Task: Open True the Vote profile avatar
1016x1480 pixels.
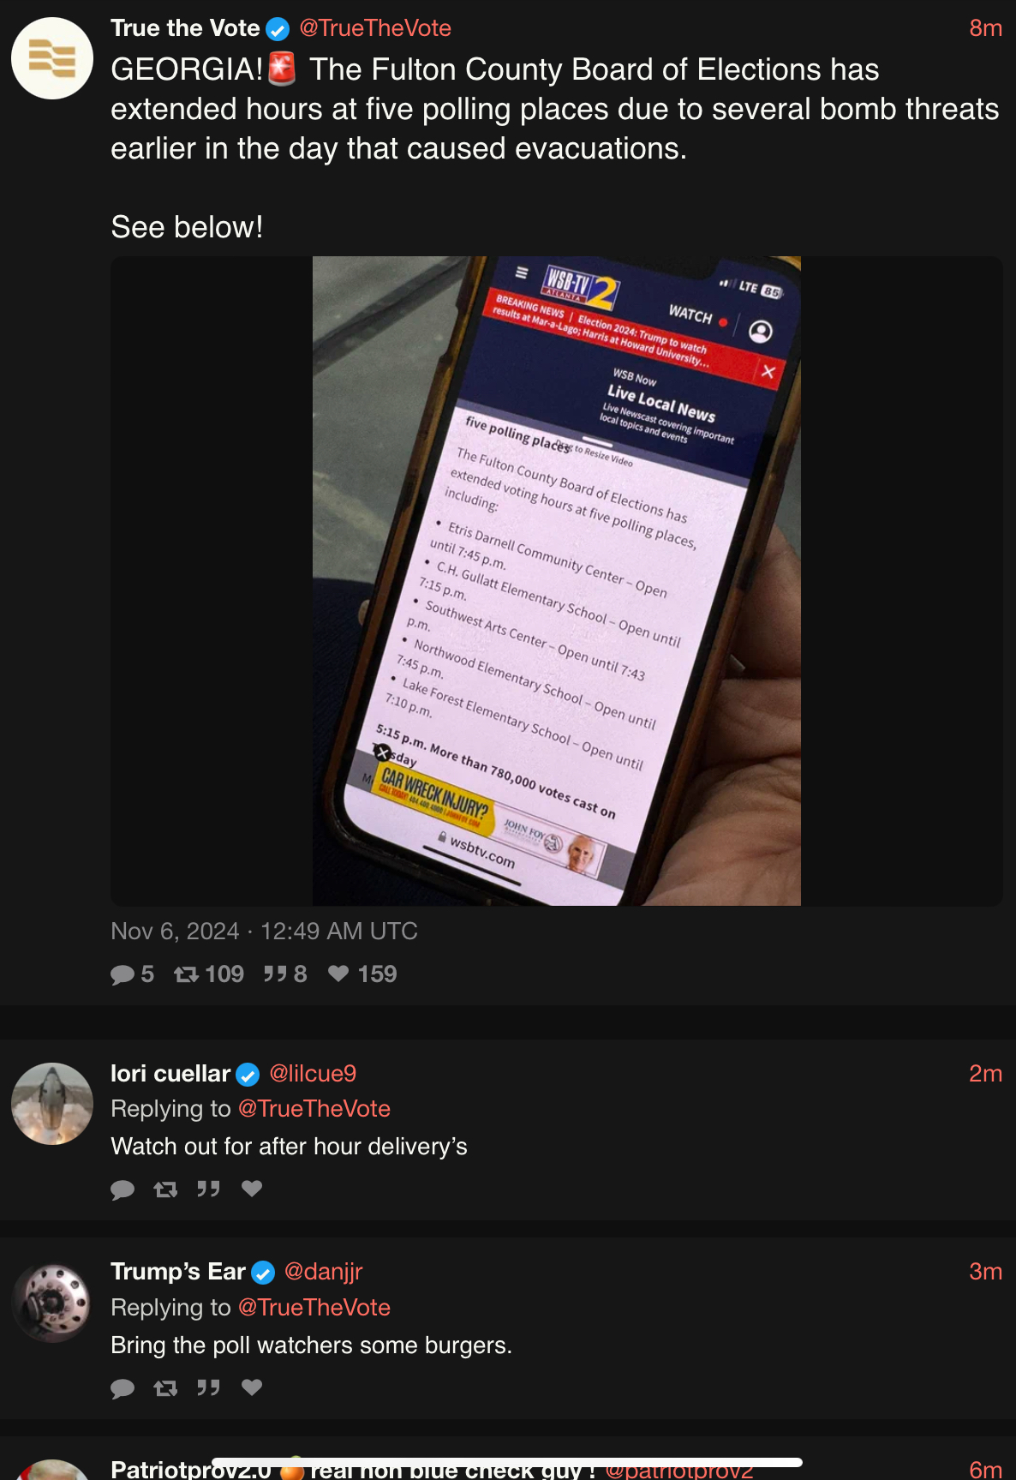Action: point(52,58)
